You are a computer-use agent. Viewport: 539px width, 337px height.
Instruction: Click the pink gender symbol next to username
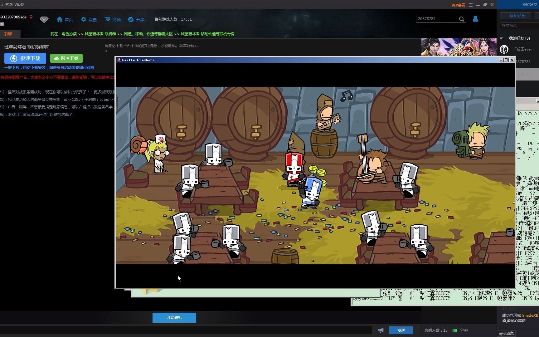31,17
